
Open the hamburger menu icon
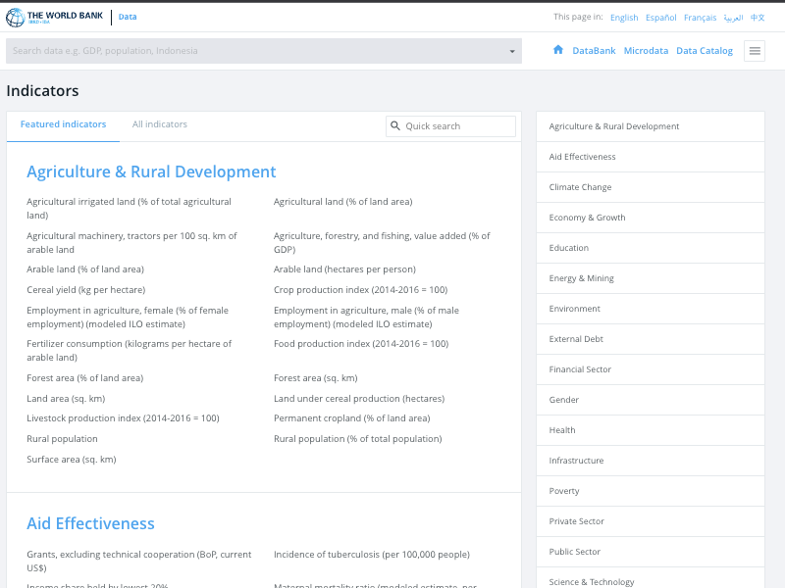click(755, 51)
